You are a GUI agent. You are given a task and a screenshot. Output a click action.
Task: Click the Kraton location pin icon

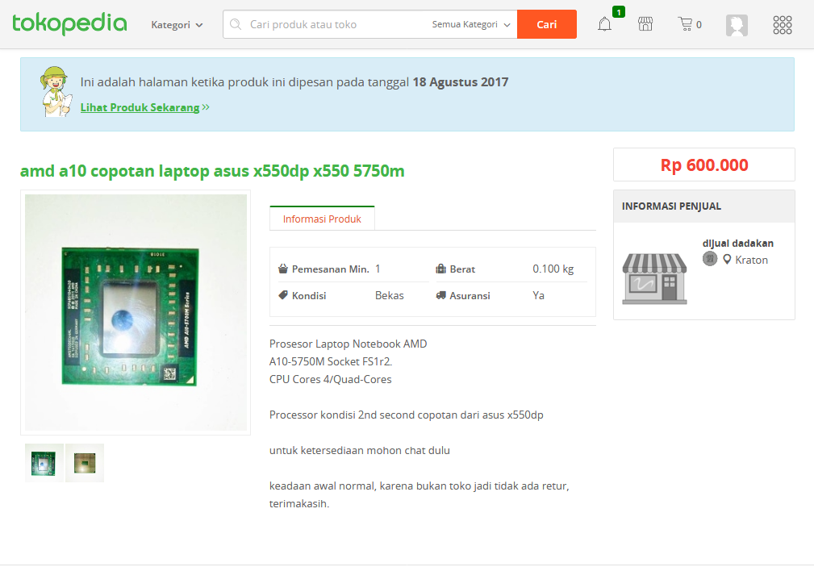(727, 259)
